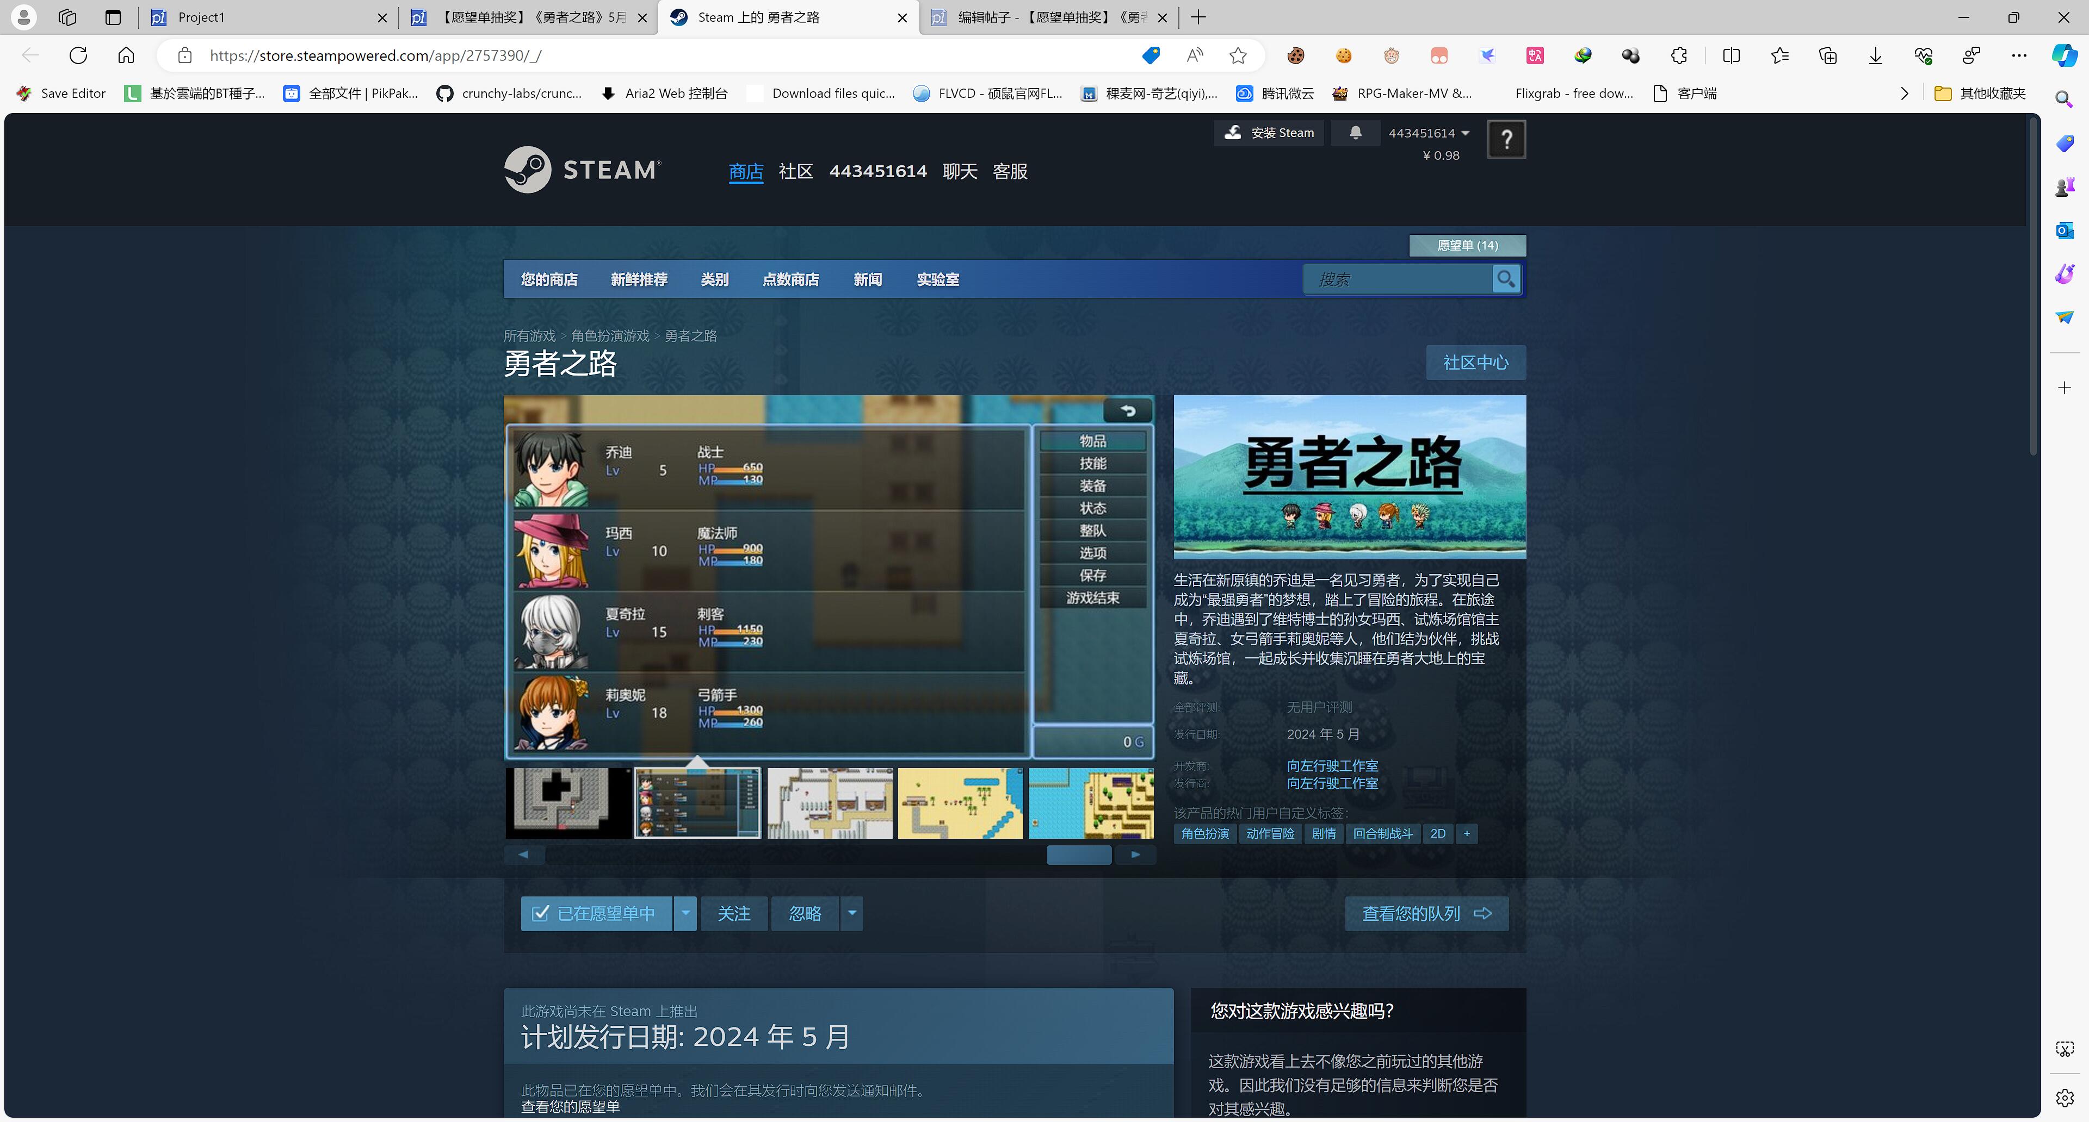Open the sidebar settings gear icon

click(2065, 1098)
